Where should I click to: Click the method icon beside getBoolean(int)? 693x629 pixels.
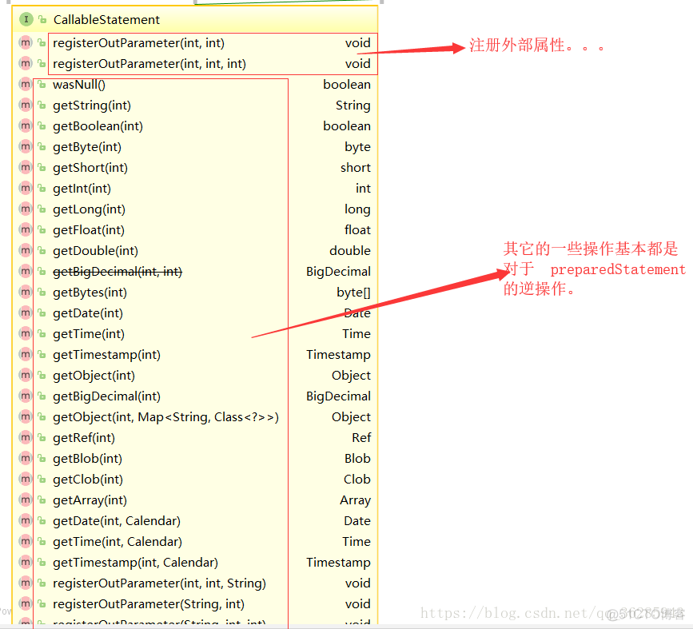click(x=26, y=126)
